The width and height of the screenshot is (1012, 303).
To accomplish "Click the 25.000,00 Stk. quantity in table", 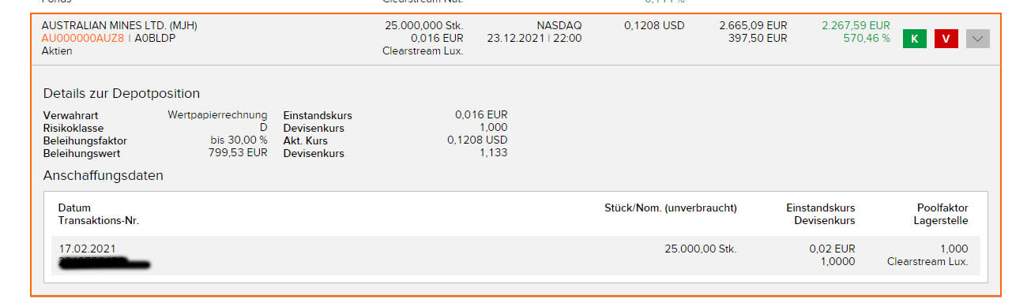I will click(x=700, y=249).
